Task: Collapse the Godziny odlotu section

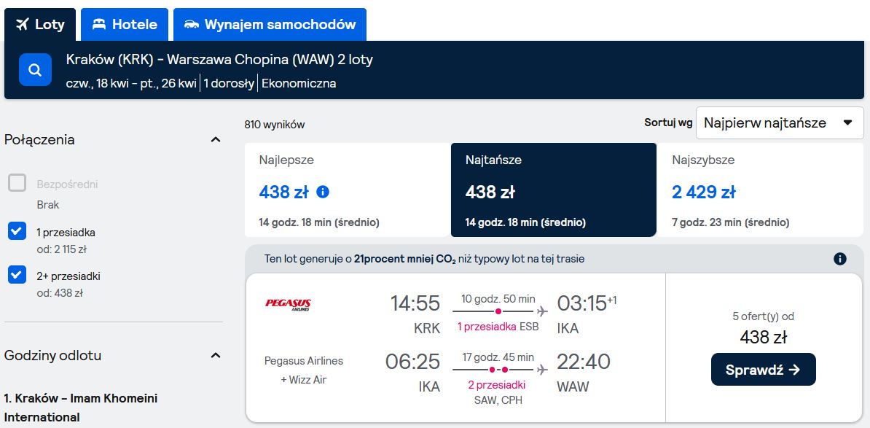Action: (x=216, y=355)
